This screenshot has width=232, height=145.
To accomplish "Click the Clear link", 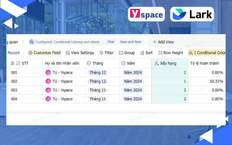I will [111, 42].
